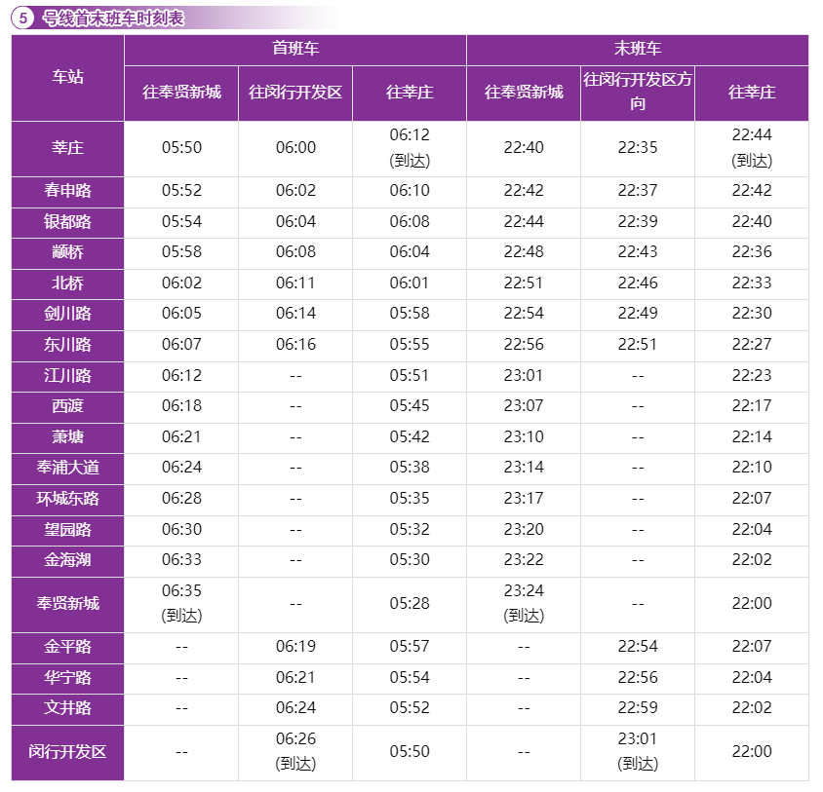Select the 23:24 (到达) last train cell

tap(524, 603)
